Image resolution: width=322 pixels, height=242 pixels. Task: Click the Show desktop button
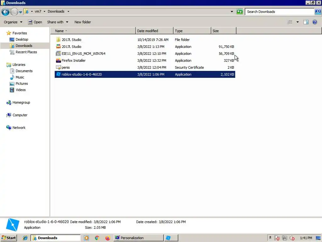(x=318, y=238)
